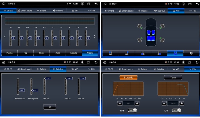
Task: Tap the back arrow on the VIP screen
Action: click(x=197, y=4)
